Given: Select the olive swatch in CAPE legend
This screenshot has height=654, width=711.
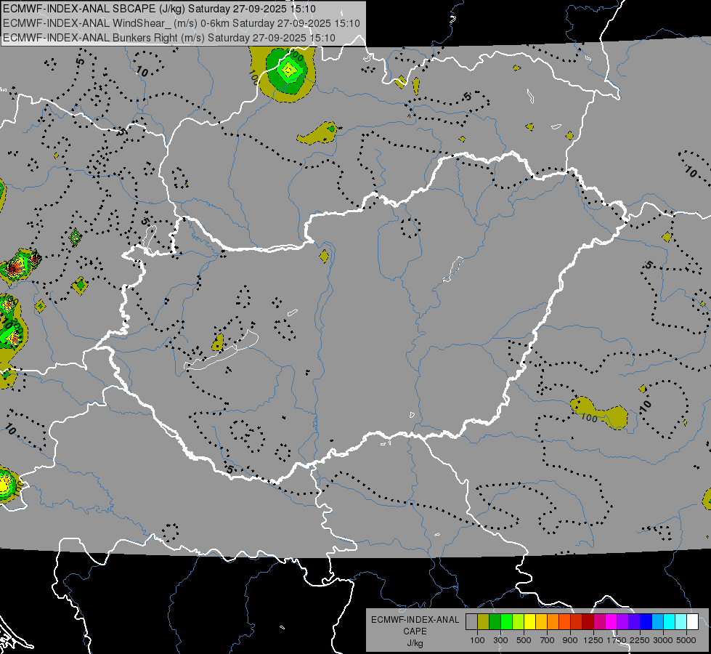Looking at the screenshot, I should click(484, 621).
